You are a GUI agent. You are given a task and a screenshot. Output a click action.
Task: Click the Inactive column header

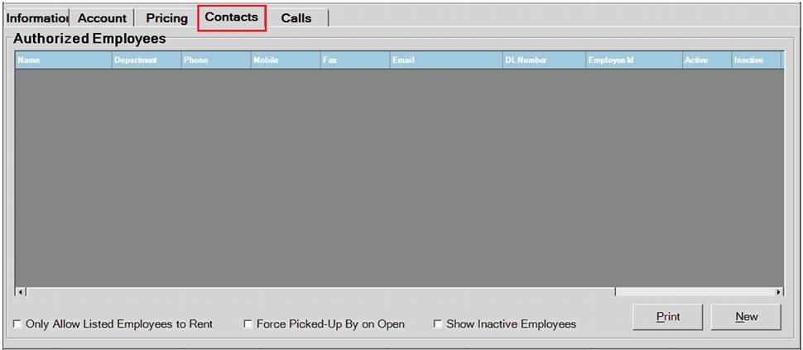click(755, 60)
